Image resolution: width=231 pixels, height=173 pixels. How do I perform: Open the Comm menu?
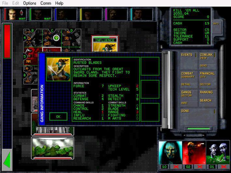tap(46, 3)
